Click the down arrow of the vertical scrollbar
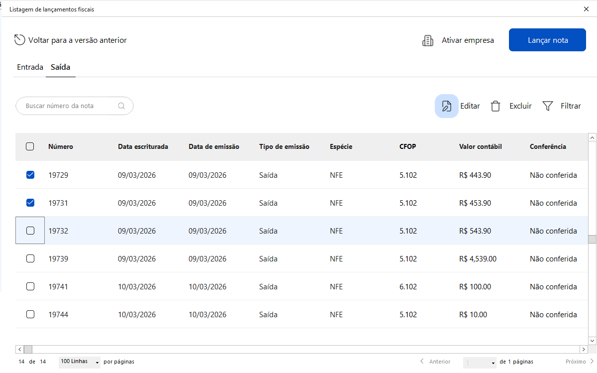This screenshot has width=597, height=373. [592, 340]
